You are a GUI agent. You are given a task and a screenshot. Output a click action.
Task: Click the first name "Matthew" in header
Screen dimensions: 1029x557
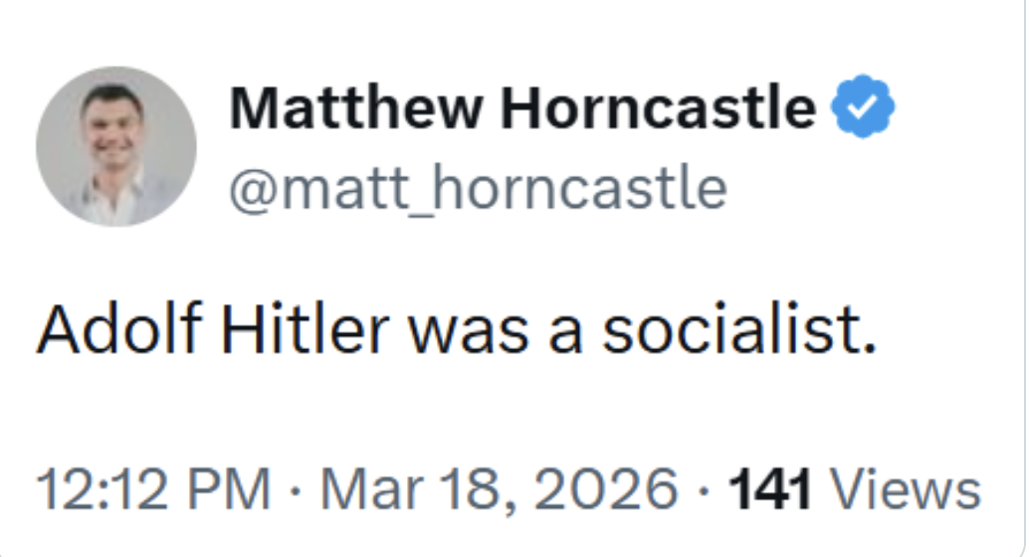(x=358, y=109)
